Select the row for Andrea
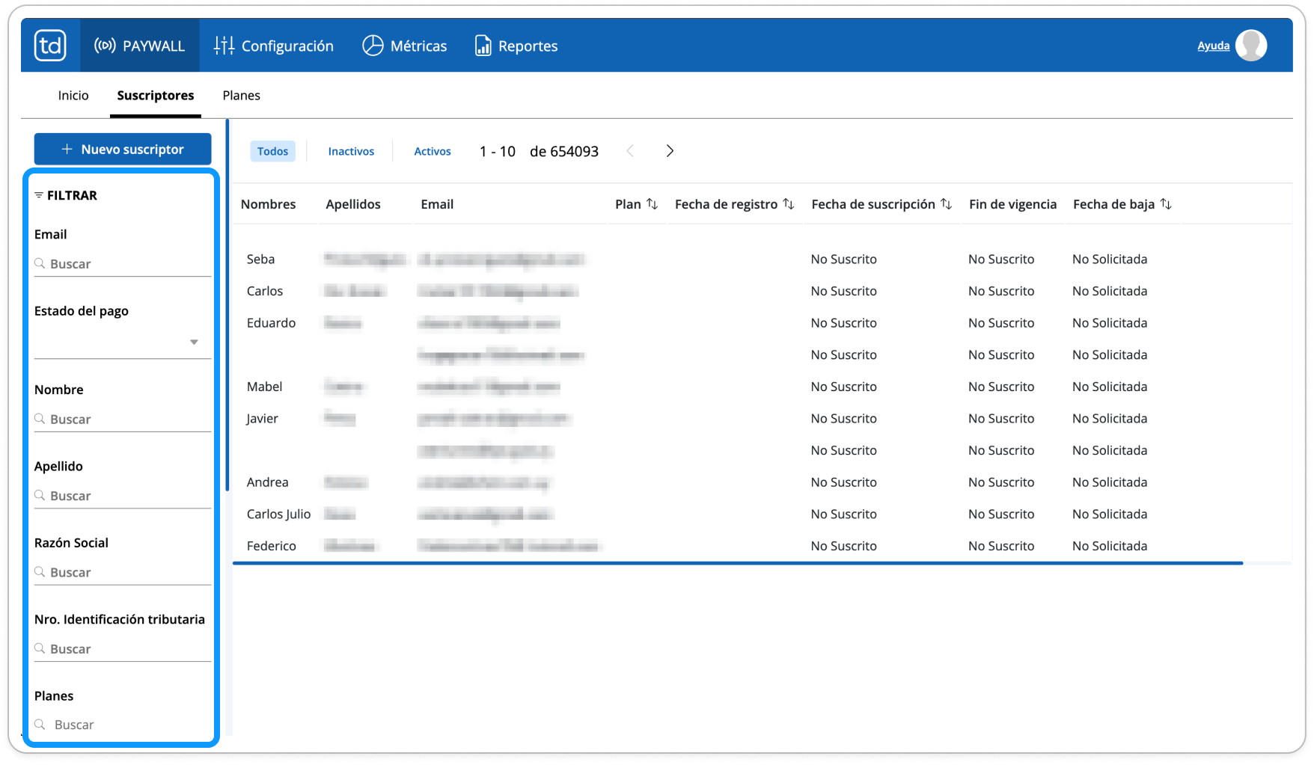This screenshot has height=765, width=1314. (x=762, y=482)
